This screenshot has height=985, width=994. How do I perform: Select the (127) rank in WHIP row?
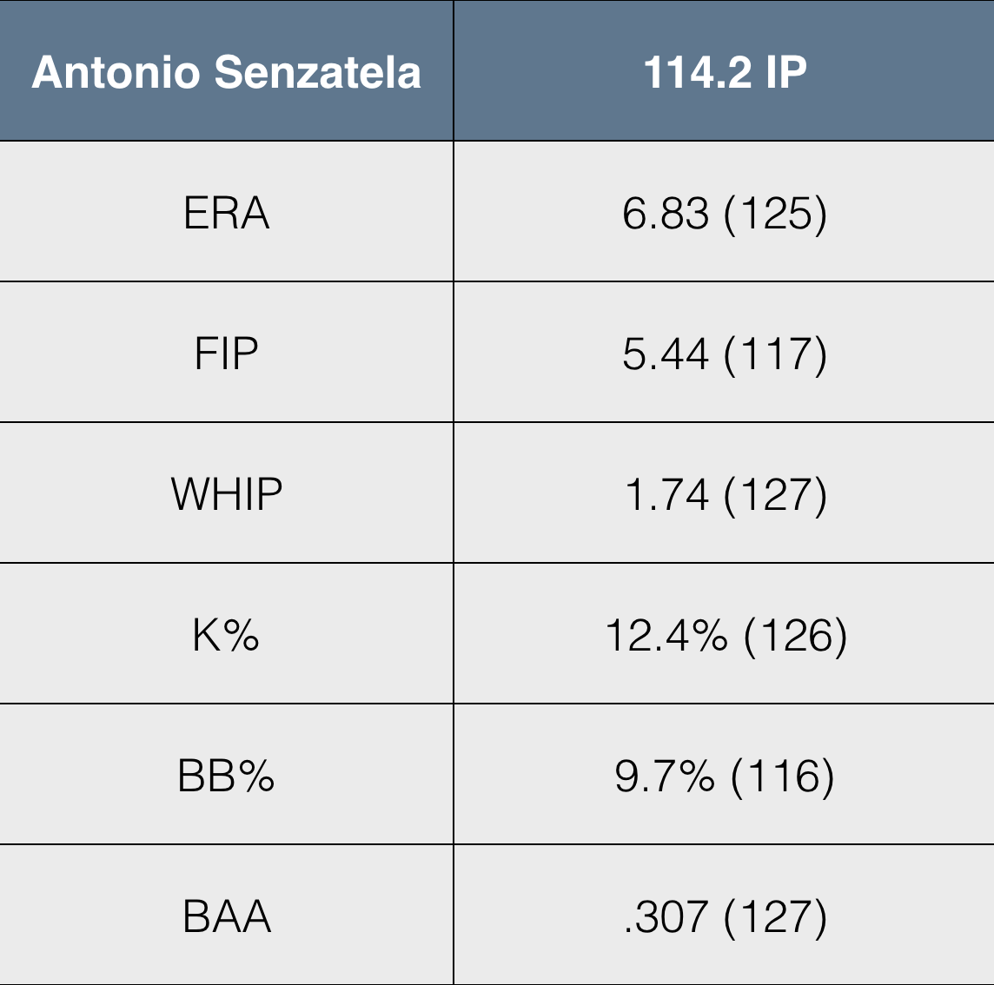(x=775, y=494)
